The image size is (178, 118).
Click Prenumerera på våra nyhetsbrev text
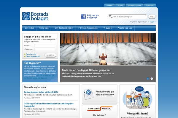(x=104, y=93)
